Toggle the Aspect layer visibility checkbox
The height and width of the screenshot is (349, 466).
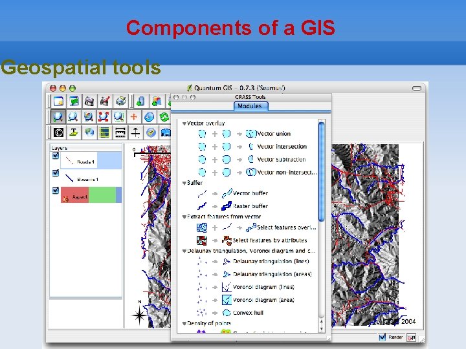coord(56,190)
